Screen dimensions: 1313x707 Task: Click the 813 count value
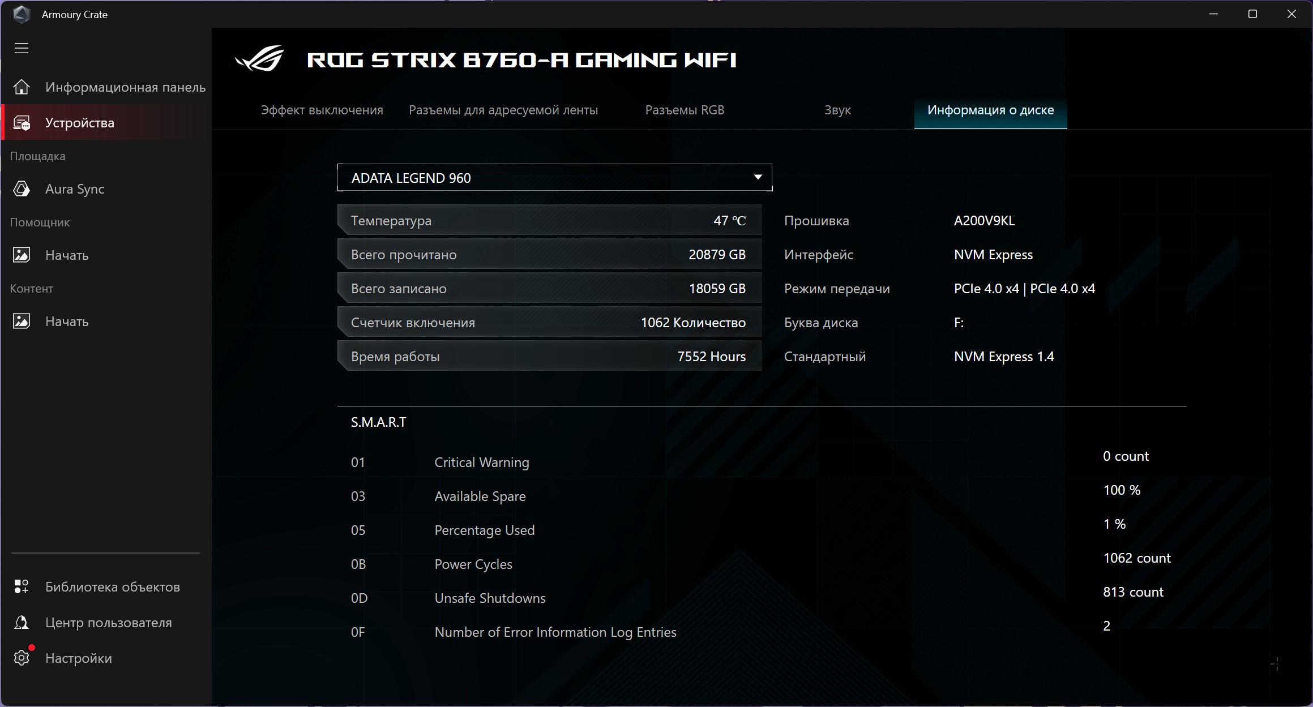click(1133, 592)
